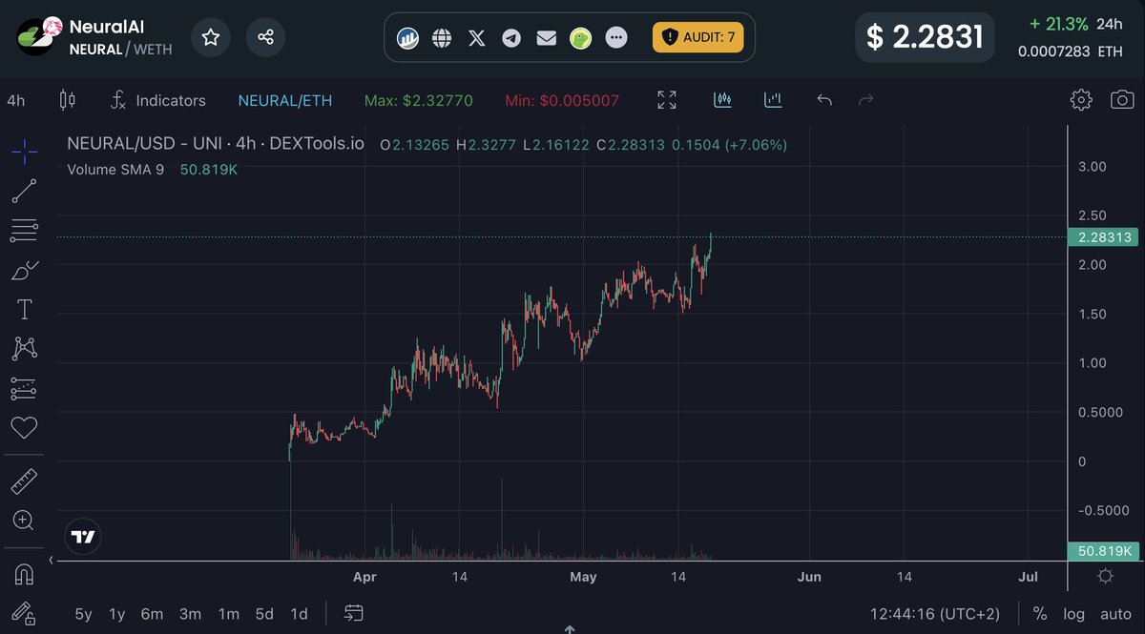Show more links with ellipsis icon
Screen dimensions: 1145x634
pos(617,38)
